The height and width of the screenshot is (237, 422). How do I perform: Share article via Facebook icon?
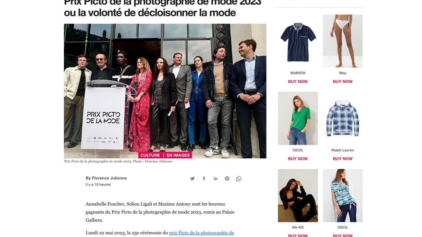pos(204,179)
